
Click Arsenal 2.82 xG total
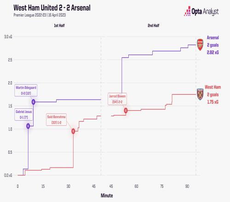point(213,52)
